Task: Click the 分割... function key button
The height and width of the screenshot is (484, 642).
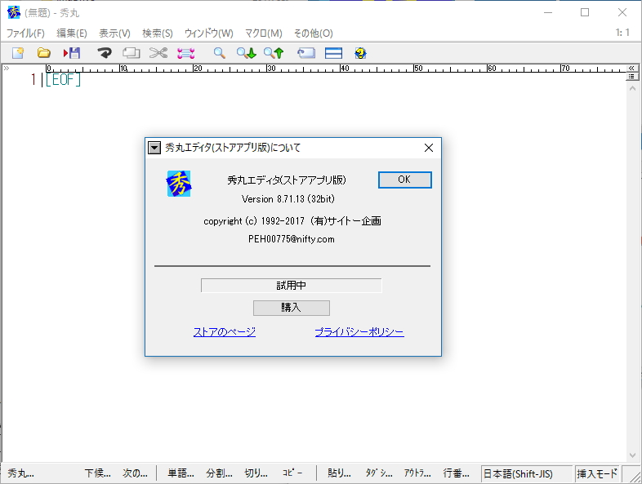Action: (219, 473)
